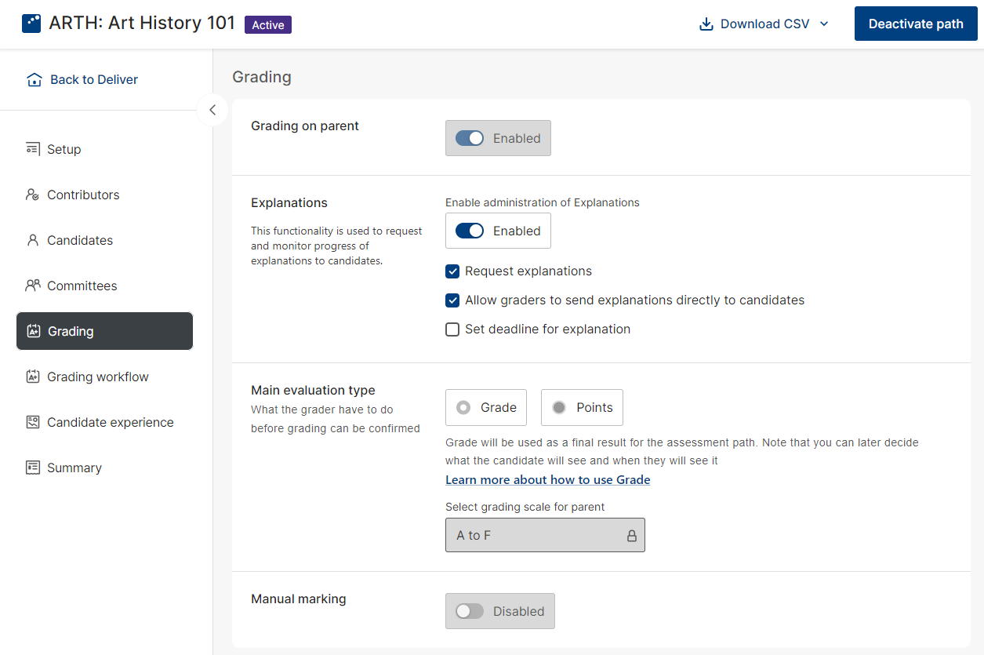Click the lock icon in grading scale field

[x=631, y=536]
